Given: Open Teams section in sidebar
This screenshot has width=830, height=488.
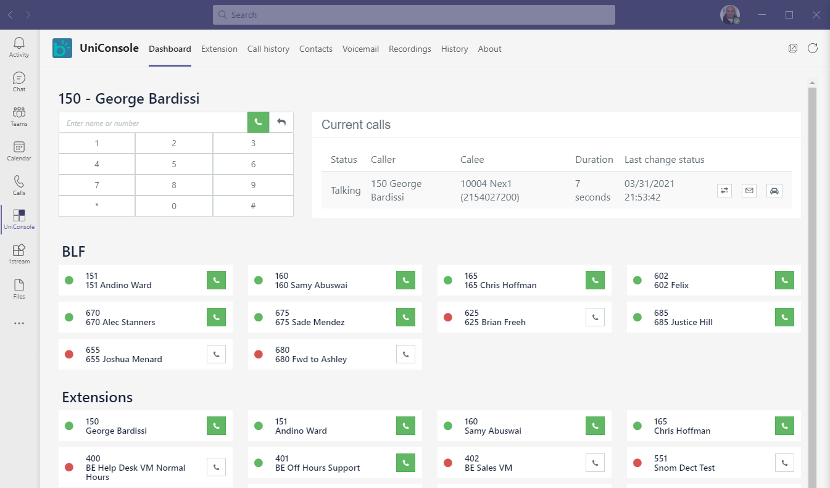Looking at the screenshot, I should click(19, 116).
